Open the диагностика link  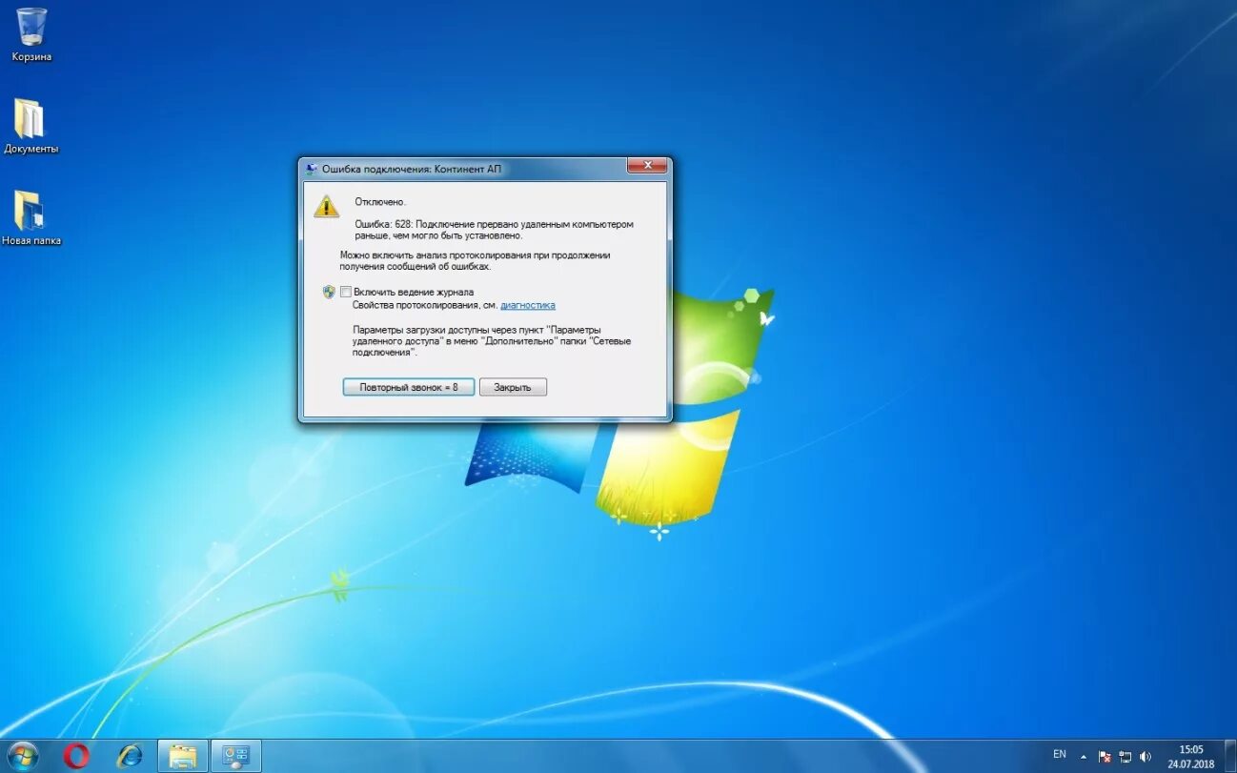tap(528, 305)
